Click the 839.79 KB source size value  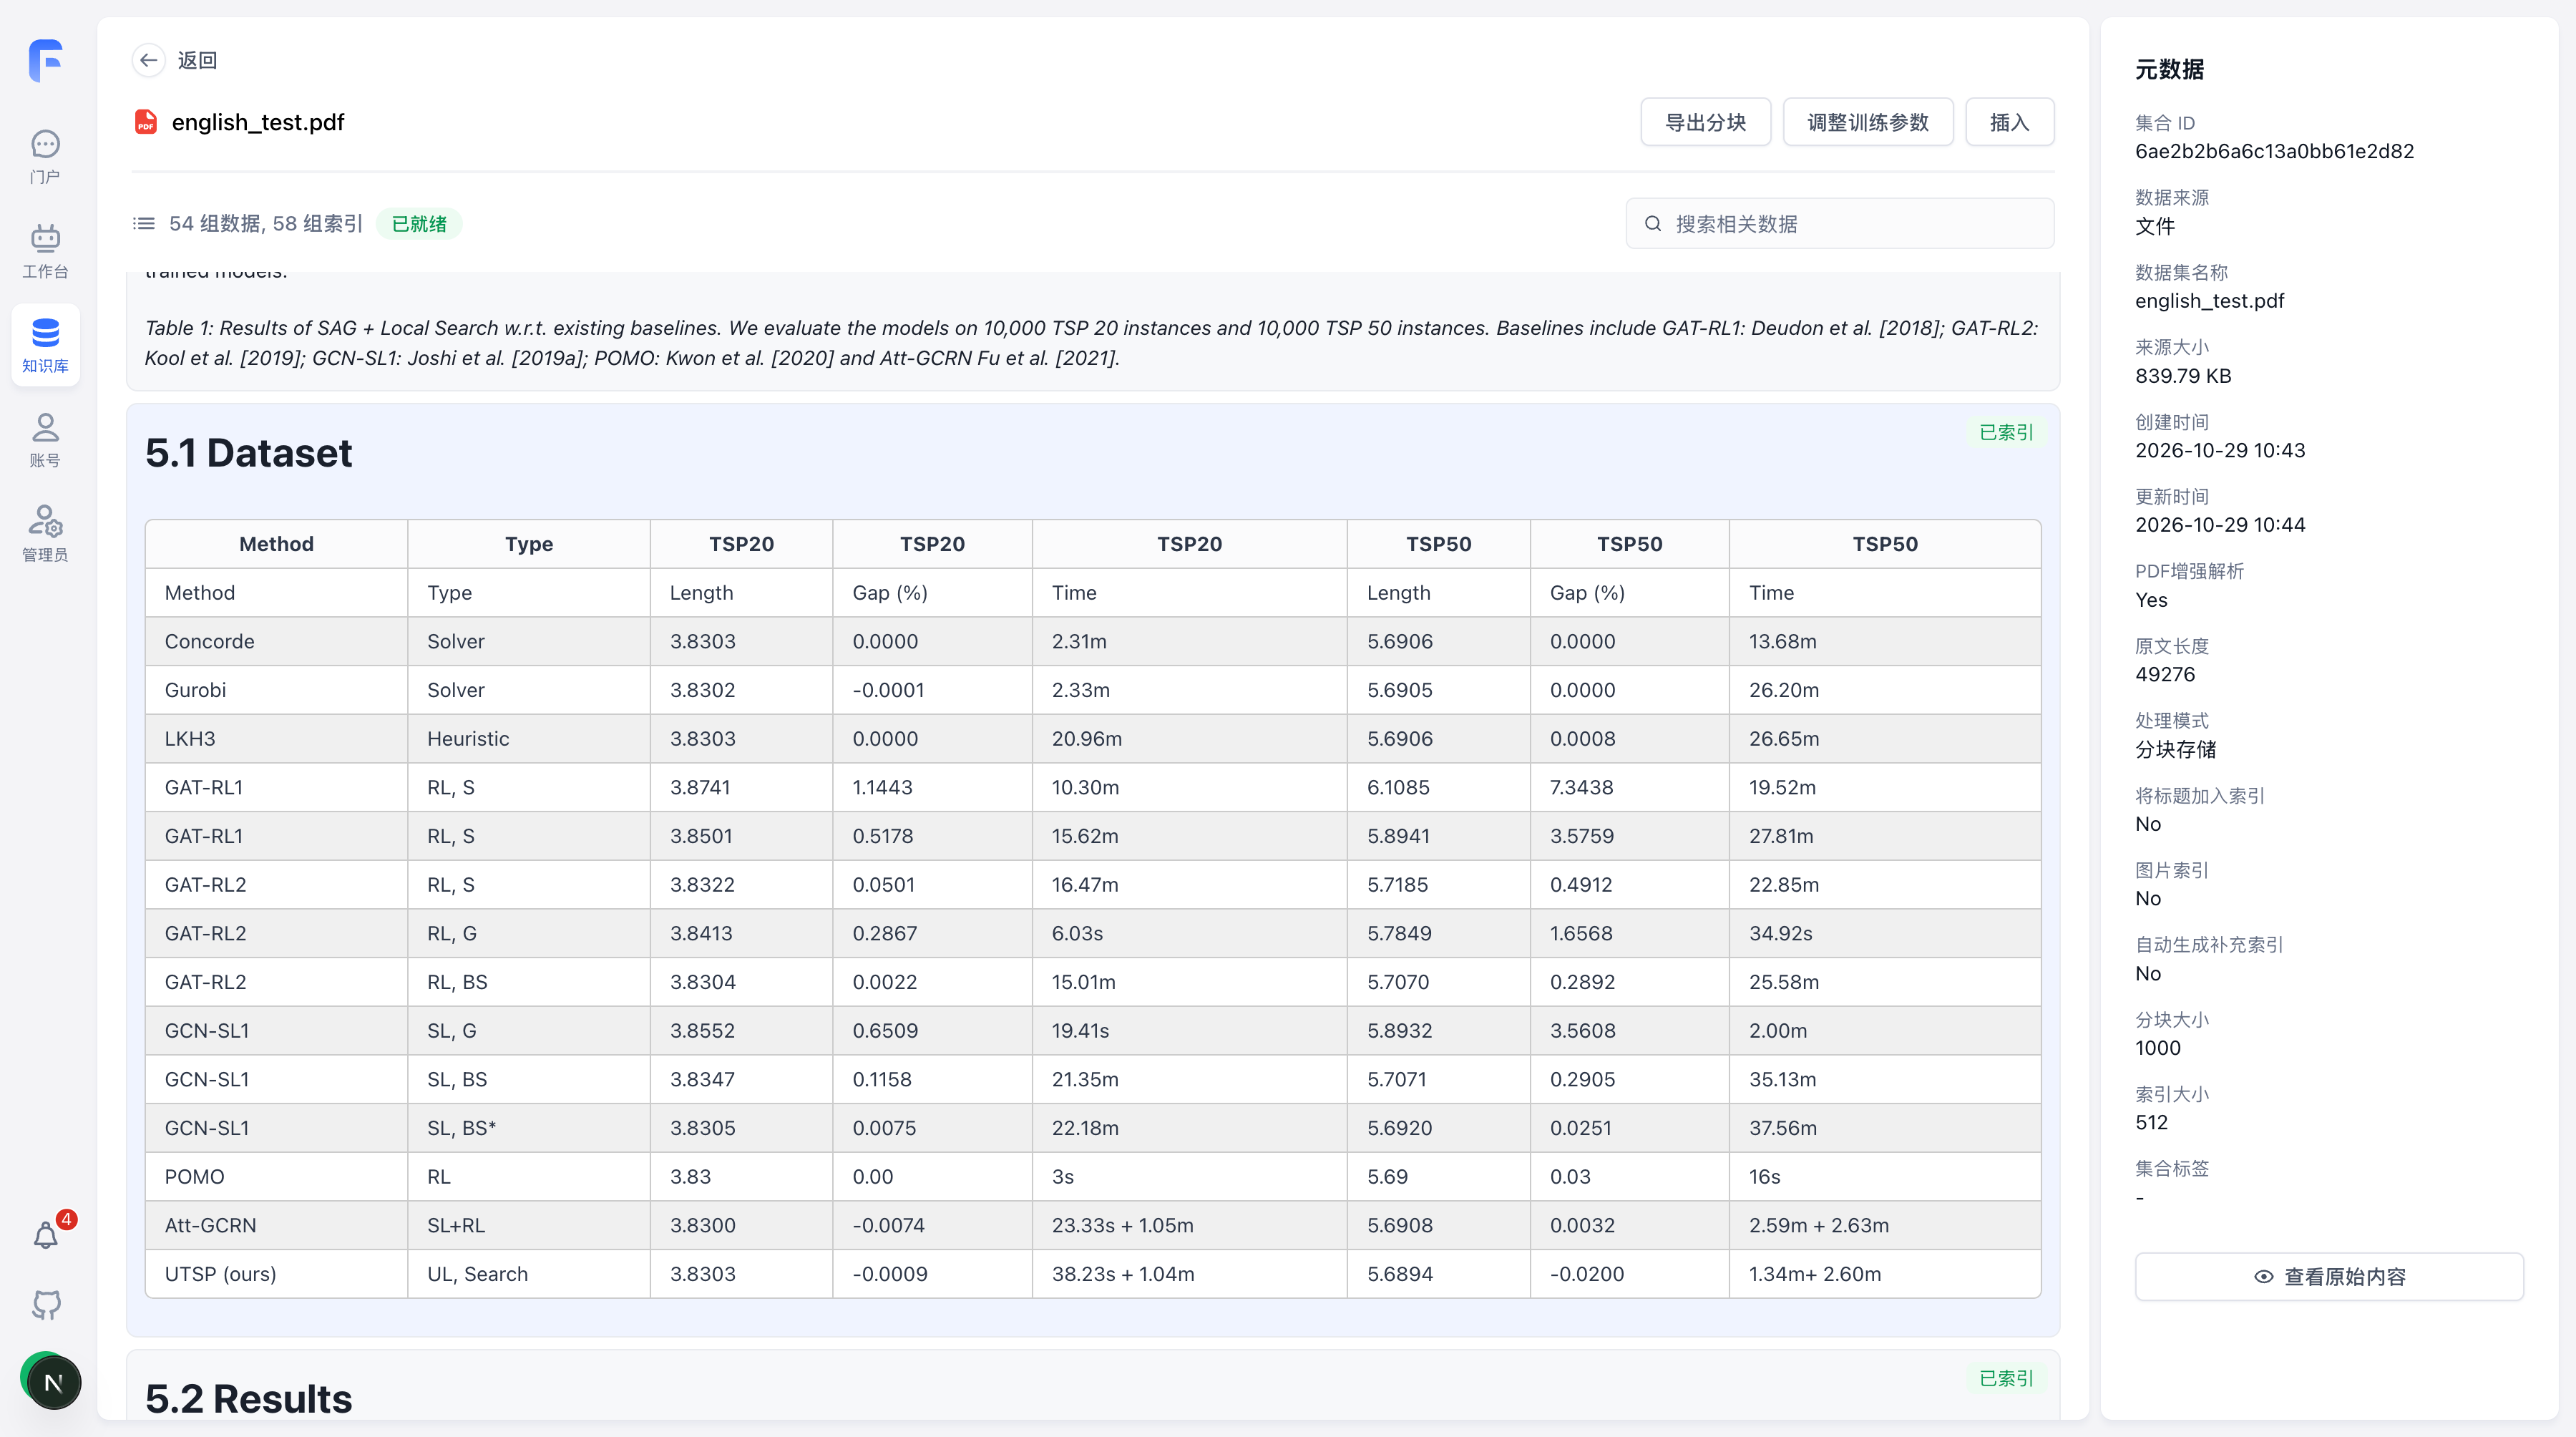(2183, 376)
